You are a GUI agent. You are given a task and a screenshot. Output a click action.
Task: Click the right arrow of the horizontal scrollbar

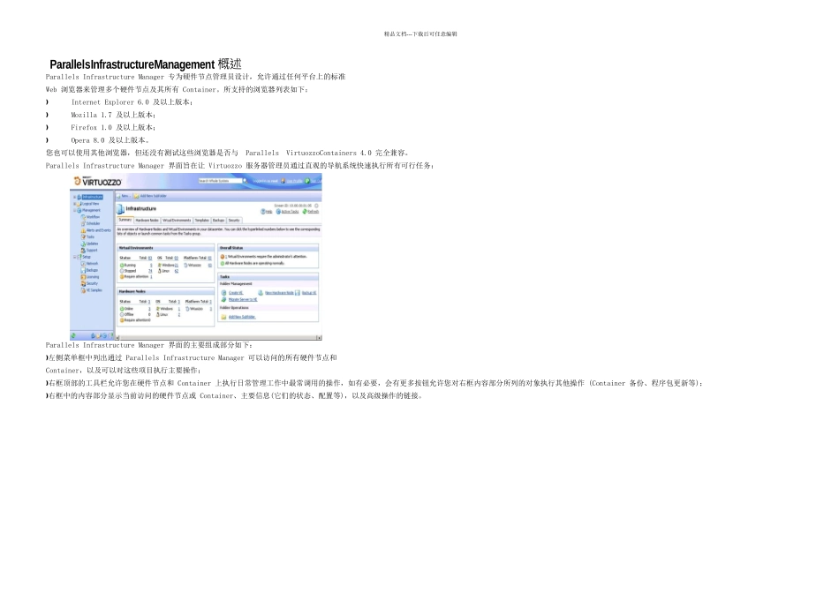(x=320, y=338)
